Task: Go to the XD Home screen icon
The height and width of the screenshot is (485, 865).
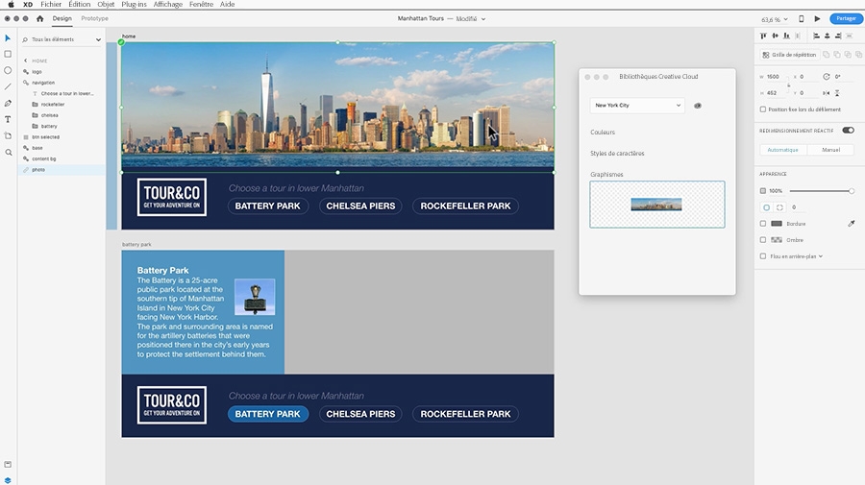Action: 39,18
